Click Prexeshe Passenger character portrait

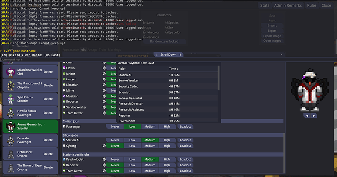(x=11, y=140)
